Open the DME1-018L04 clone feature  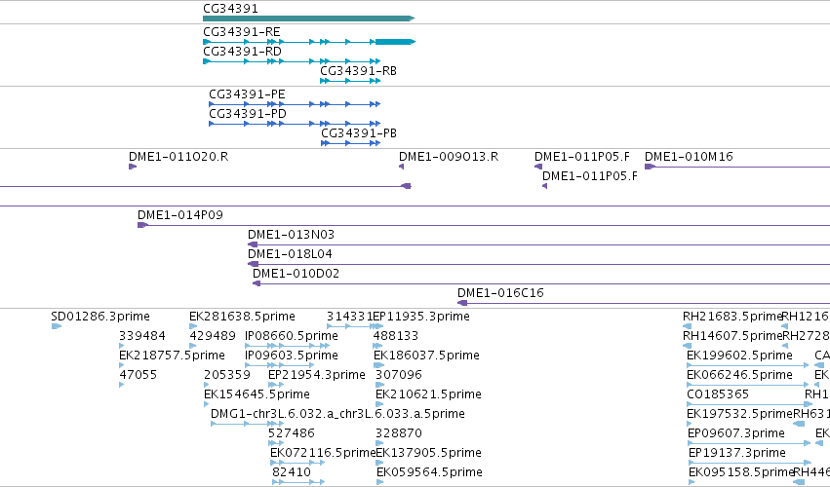(538, 264)
